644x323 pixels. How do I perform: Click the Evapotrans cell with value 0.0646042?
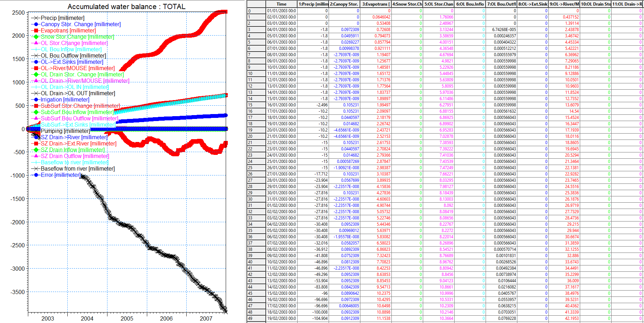(x=376, y=17)
